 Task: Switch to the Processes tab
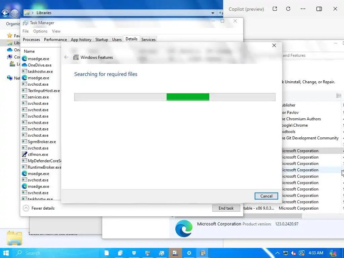click(x=31, y=40)
